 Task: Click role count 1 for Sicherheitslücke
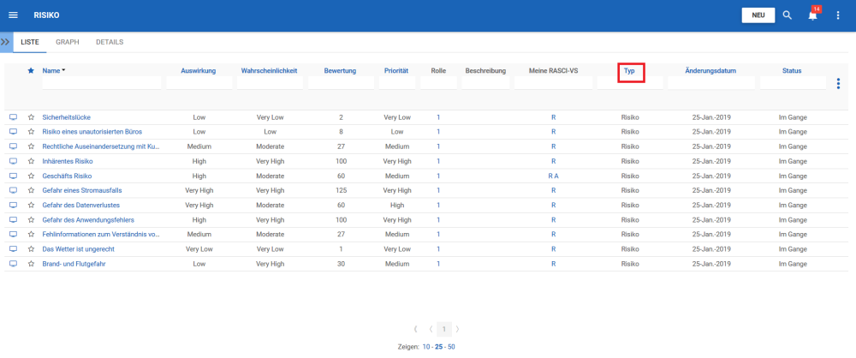point(438,117)
